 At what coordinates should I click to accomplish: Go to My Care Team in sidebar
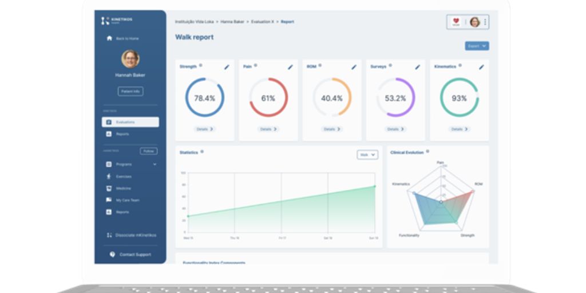point(127,200)
